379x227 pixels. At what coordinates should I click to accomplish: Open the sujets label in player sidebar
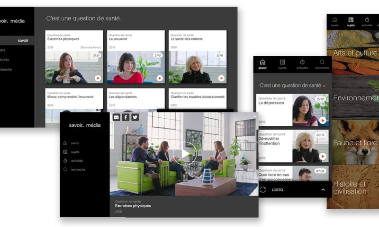75,152
